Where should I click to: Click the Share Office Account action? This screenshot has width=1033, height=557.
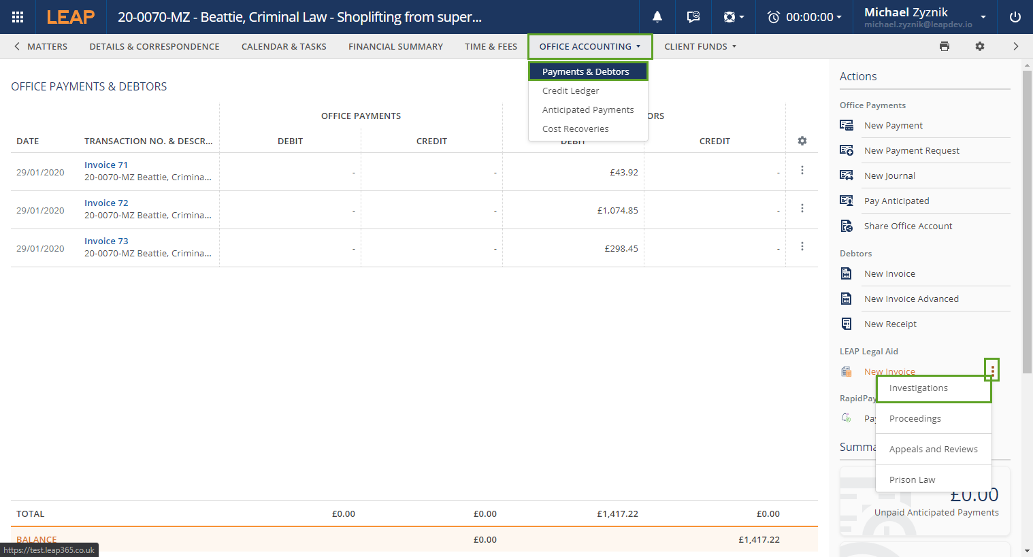tap(908, 226)
